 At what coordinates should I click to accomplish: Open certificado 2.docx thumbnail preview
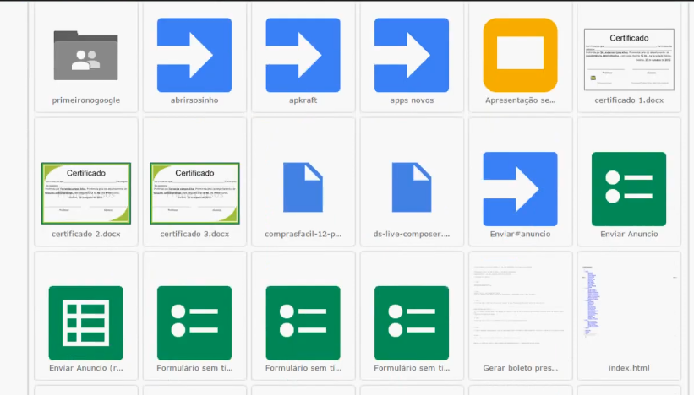point(86,193)
